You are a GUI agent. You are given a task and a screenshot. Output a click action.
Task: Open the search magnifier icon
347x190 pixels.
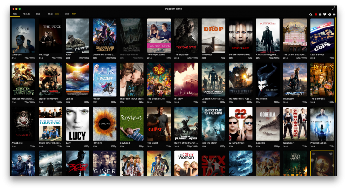pos(311,14)
